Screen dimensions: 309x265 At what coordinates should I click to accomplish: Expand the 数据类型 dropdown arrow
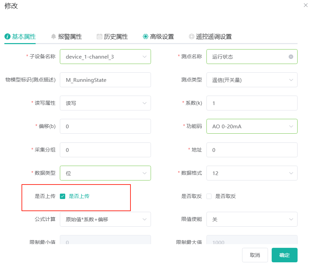point(145,173)
